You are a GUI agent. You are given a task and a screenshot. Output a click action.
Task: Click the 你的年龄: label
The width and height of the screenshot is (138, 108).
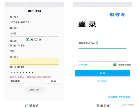pos(17,45)
